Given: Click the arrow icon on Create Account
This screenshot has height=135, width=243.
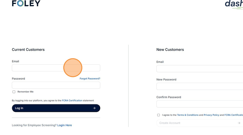Looking at the screenshot, I should 239,123.
